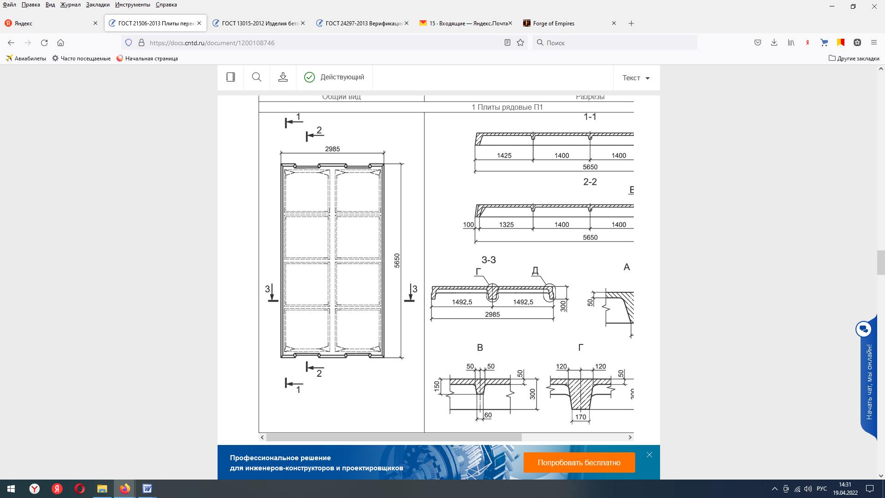Open the Firefox application menu
This screenshot has height=498, width=885.
(874, 43)
